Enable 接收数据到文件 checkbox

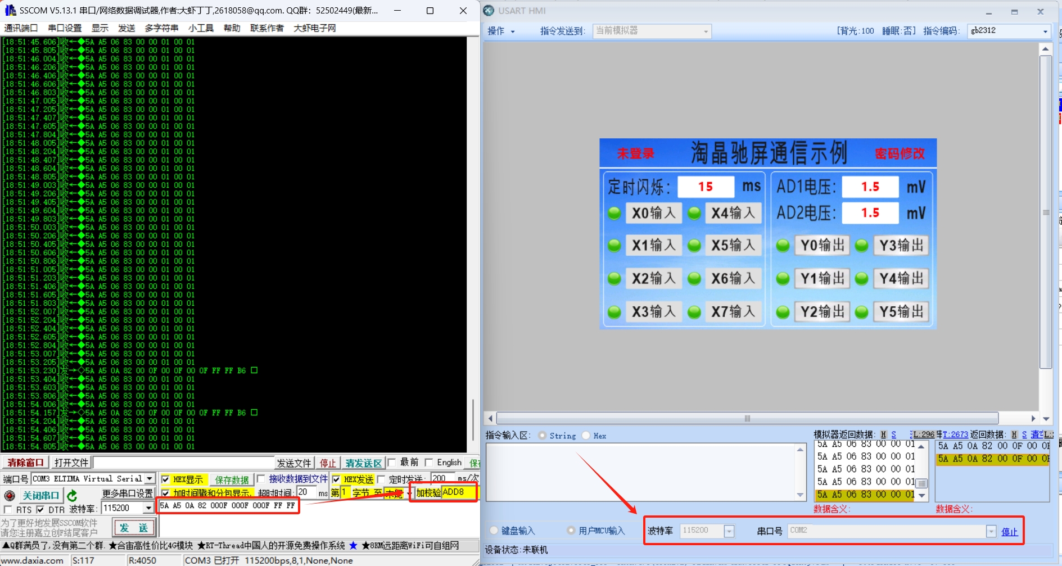261,479
